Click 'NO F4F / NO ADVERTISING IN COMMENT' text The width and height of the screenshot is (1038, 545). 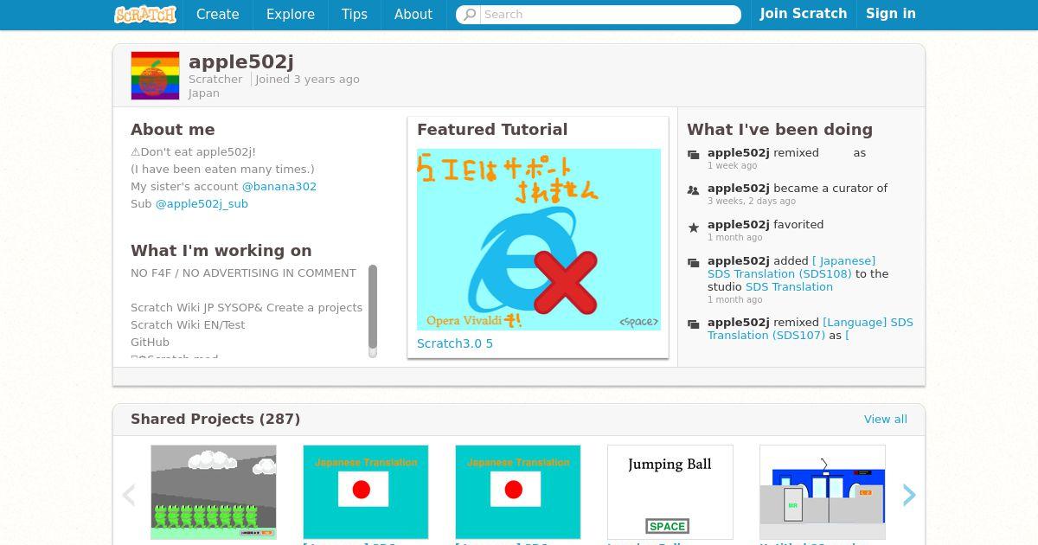point(243,273)
